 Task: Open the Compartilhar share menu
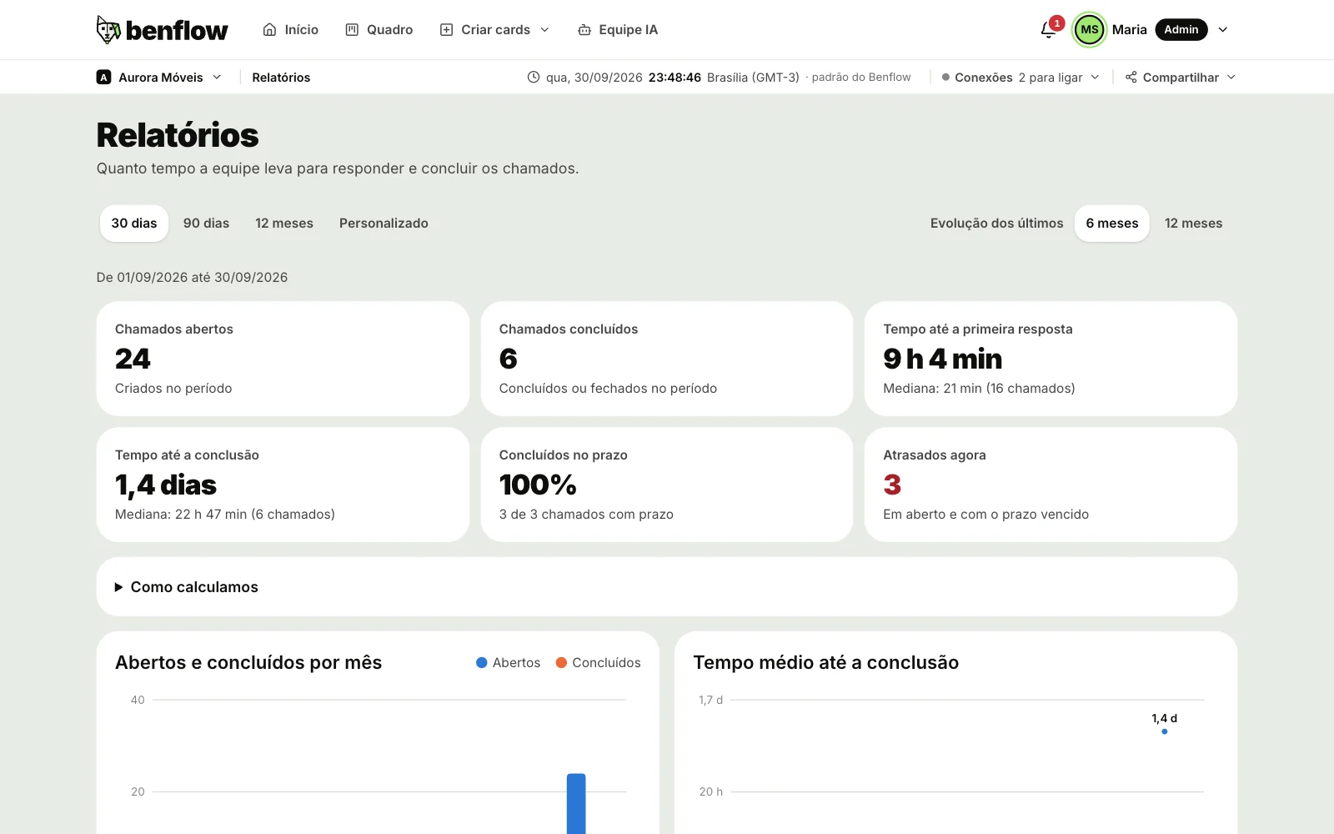(x=1181, y=78)
